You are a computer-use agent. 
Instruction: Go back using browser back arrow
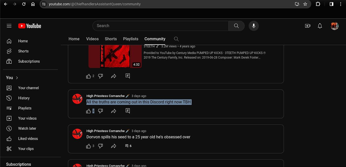click(5, 4)
